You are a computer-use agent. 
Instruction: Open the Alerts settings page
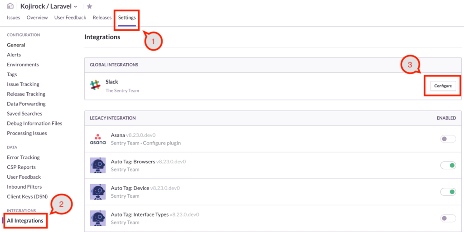pos(14,55)
